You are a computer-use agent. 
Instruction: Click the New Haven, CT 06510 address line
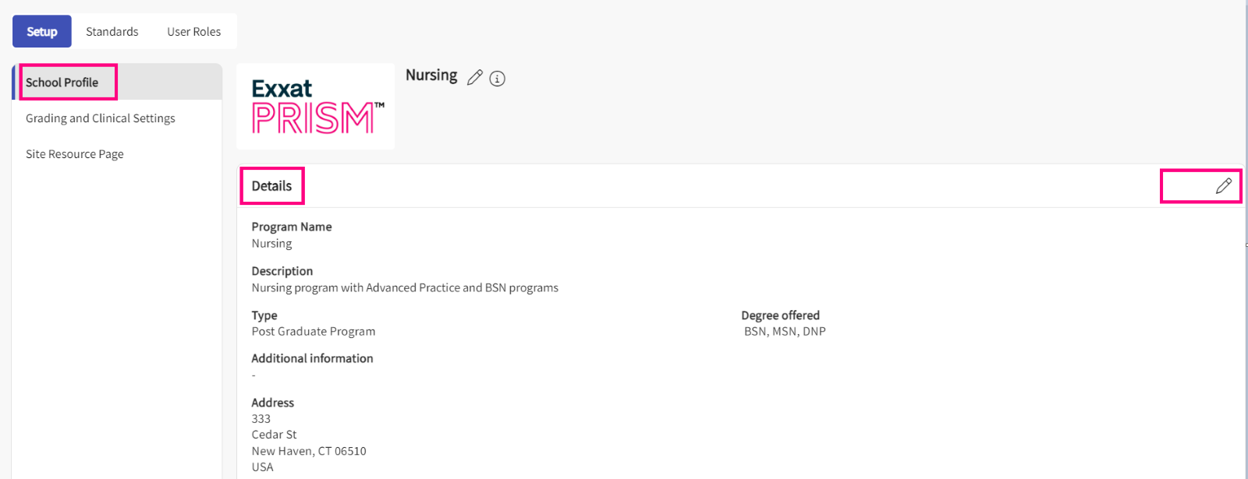point(309,451)
